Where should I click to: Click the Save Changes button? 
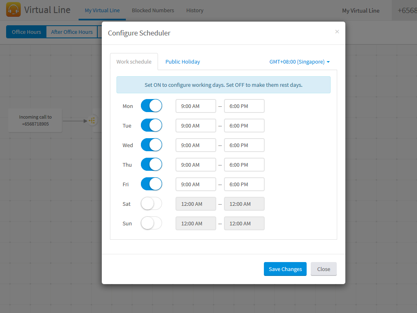click(x=285, y=269)
